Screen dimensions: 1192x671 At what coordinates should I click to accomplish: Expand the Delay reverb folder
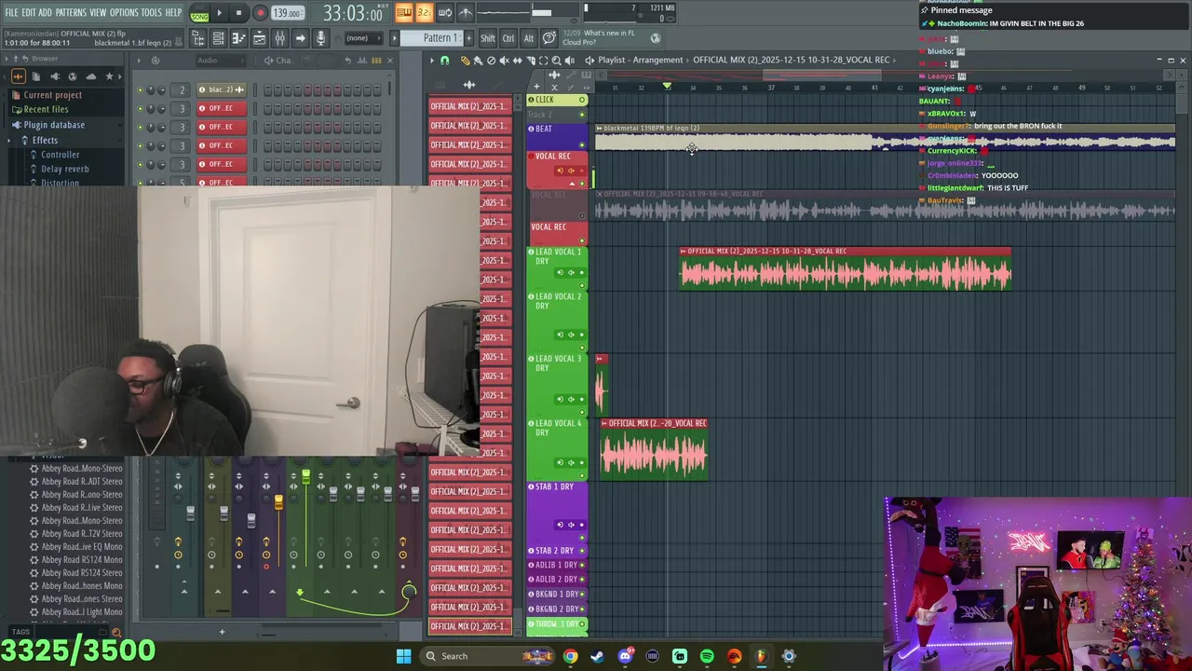coord(64,170)
